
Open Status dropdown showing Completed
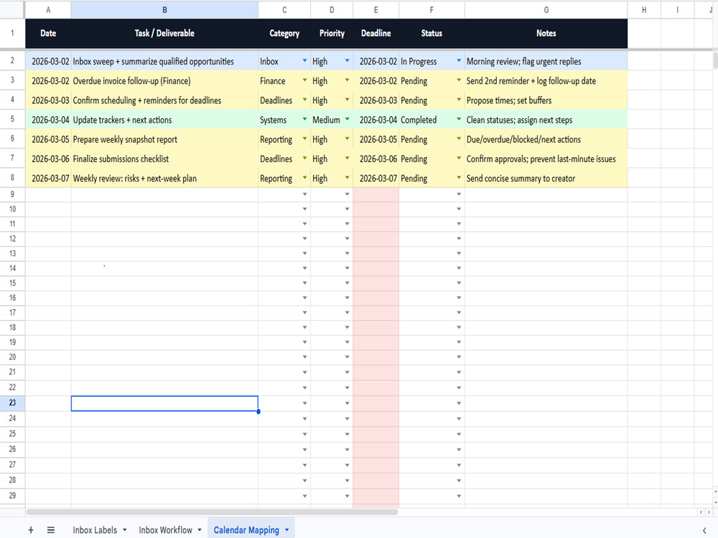click(x=459, y=119)
